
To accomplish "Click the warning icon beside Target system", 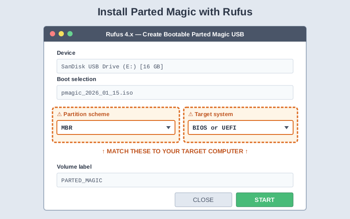I will tap(191, 114).
